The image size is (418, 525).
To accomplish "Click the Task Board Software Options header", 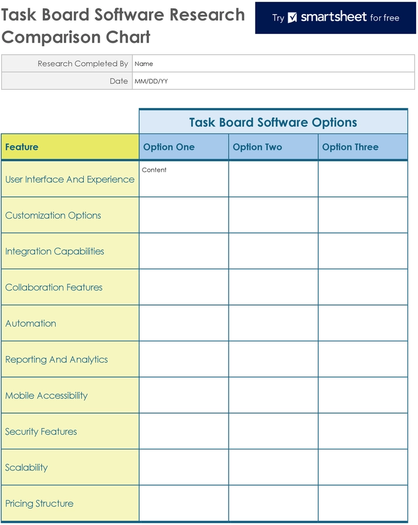I will coord(273,122).
